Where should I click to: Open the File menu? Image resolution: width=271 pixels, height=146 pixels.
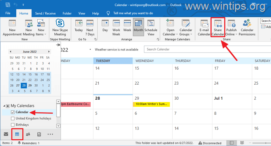pyautogui.click(x=8, y=13)
